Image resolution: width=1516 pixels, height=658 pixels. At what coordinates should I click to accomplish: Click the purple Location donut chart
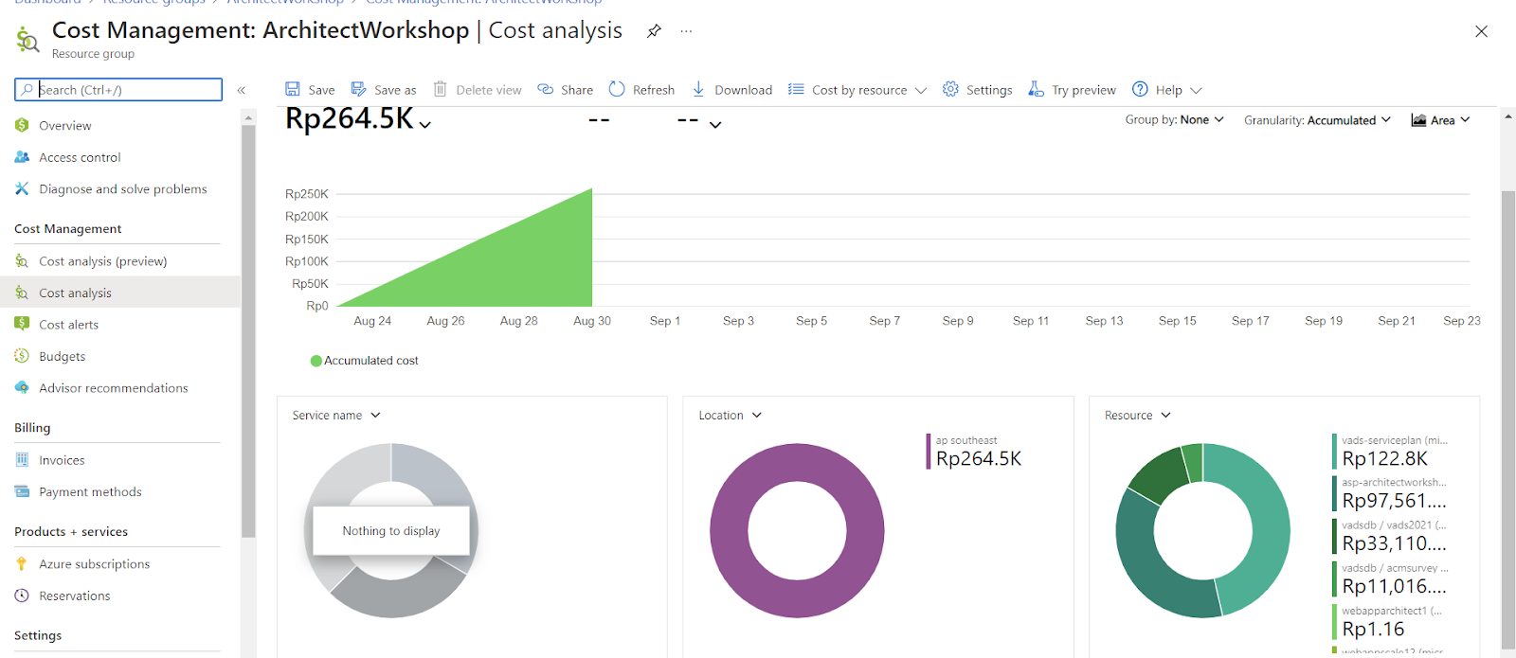(797, 531)
